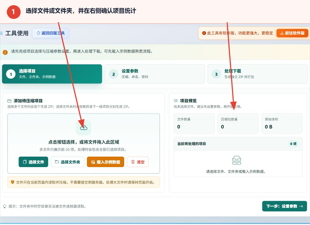Screen dimensions: 310x225
Task: Click the 文件数量 stat card
Action: point(194,123)
